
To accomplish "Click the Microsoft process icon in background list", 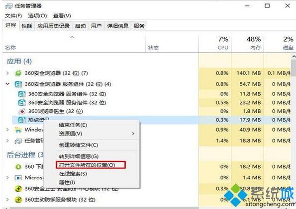I will pyautogui.click(x=18, y=178).
